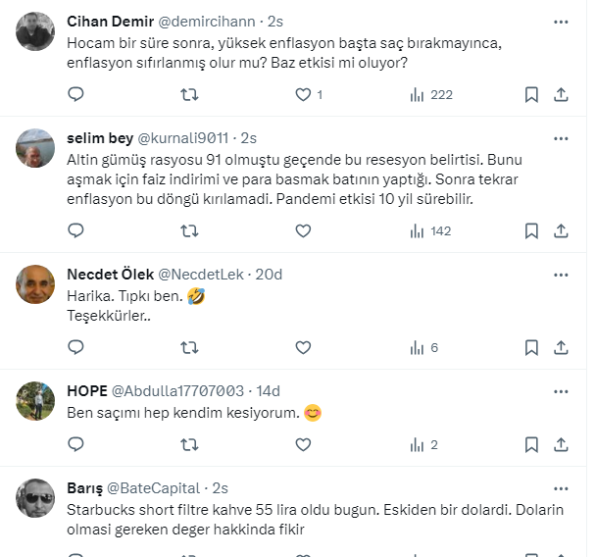Open more options on Necdet Ölek's tweet
The height and width of the screenshot is (557, 596).
(561, 274)
